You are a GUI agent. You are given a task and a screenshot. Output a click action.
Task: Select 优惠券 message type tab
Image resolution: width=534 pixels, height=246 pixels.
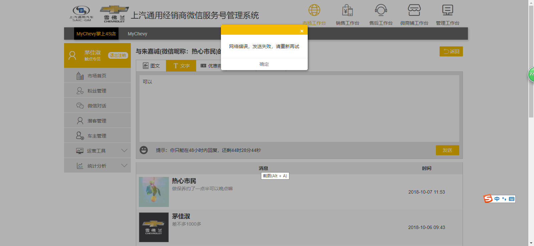point(211,66)
